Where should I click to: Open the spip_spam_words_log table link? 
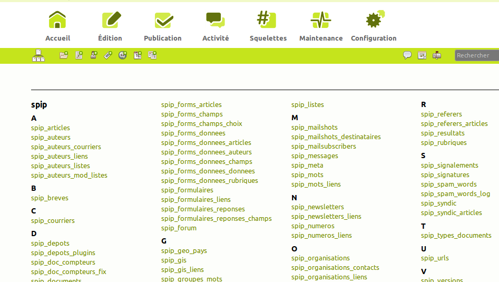tap(455, 194)
